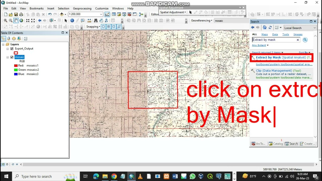The image size is (322, 181).
Task: Click the search magnifier button
Action: click(x=305, y=40)
